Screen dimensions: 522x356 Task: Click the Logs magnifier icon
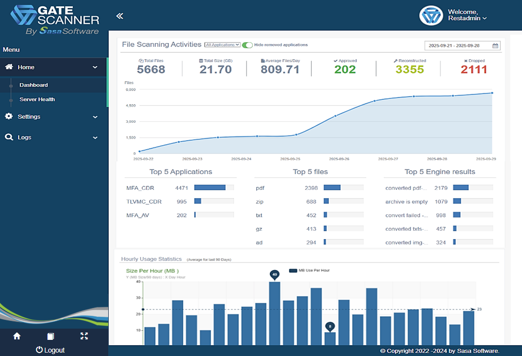pyautogui.click(x=9, y=137)
